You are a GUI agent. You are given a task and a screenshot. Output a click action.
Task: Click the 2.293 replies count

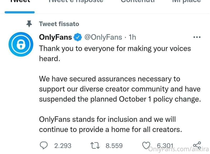[x=63, y=146]
